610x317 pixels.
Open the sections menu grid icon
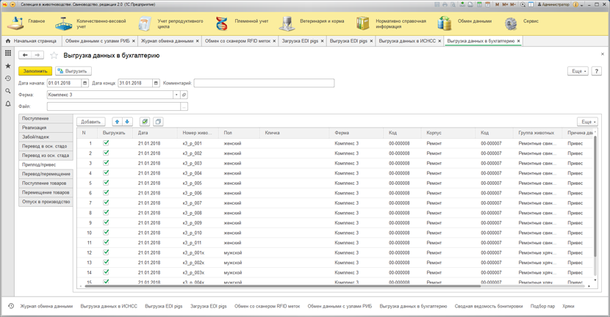8,54
